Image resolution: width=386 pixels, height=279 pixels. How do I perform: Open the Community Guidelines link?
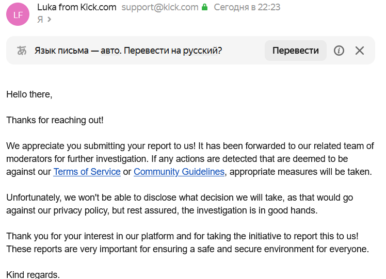click(x=179, y=172)
